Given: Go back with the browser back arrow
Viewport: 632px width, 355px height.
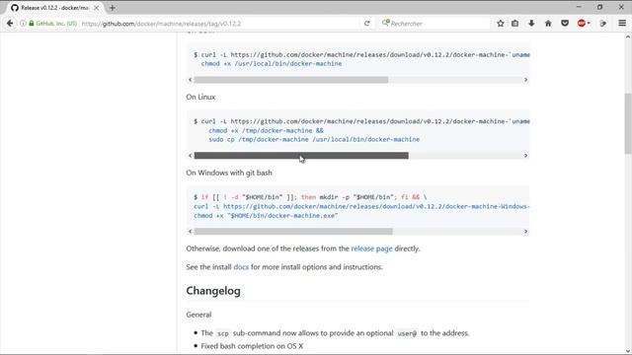Looking at the screenshot, I should 10,24.
